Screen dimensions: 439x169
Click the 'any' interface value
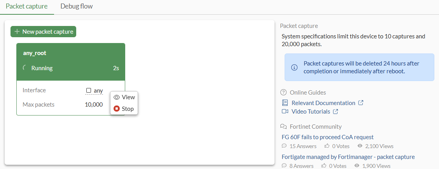98,91
